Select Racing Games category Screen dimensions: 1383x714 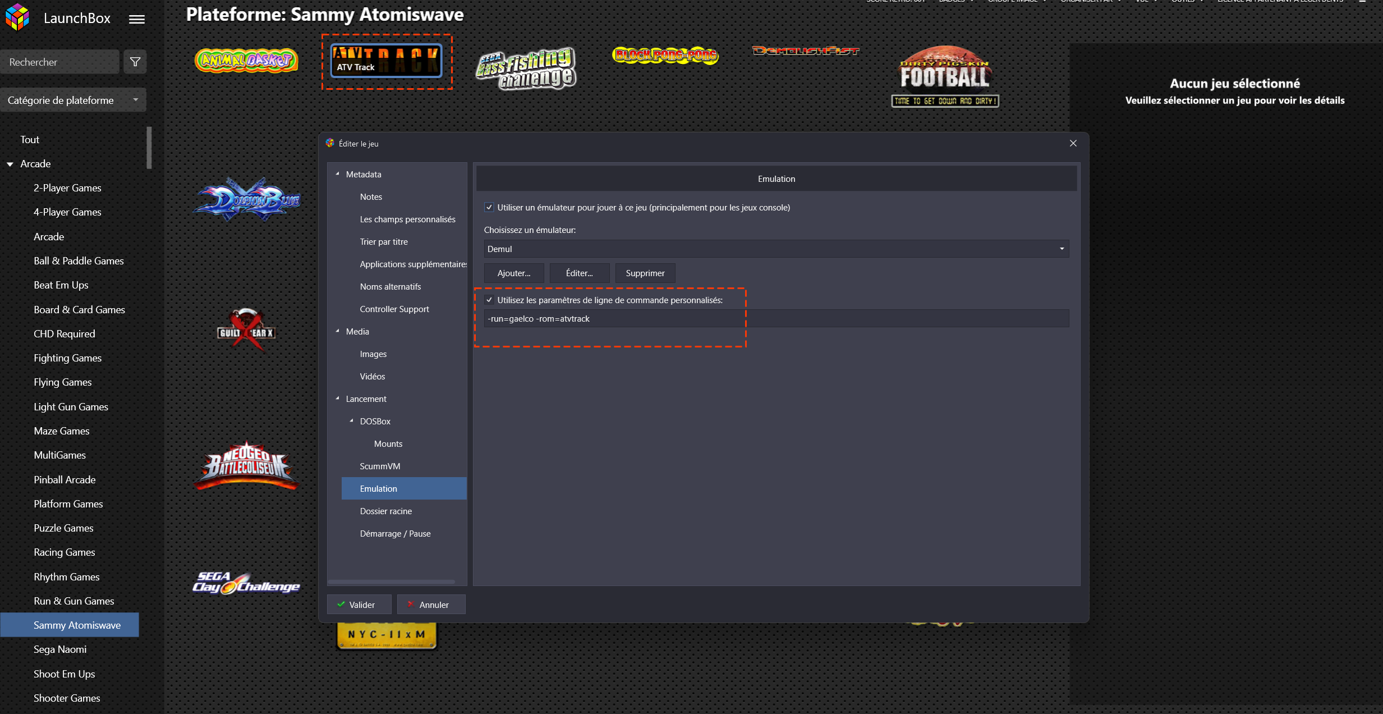(65, 552)
